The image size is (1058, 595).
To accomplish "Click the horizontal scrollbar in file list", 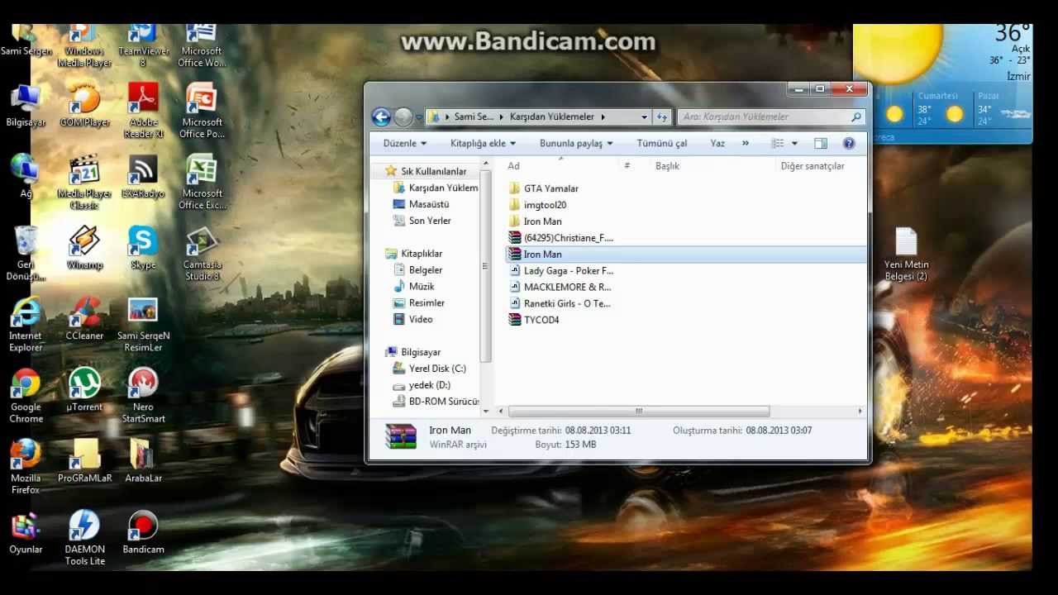I will point(639,411).
